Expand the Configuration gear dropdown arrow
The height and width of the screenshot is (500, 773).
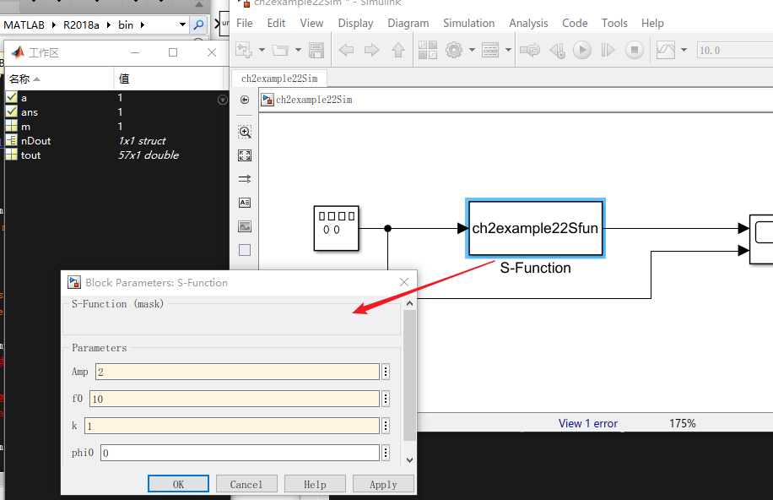tap(472, 50)
